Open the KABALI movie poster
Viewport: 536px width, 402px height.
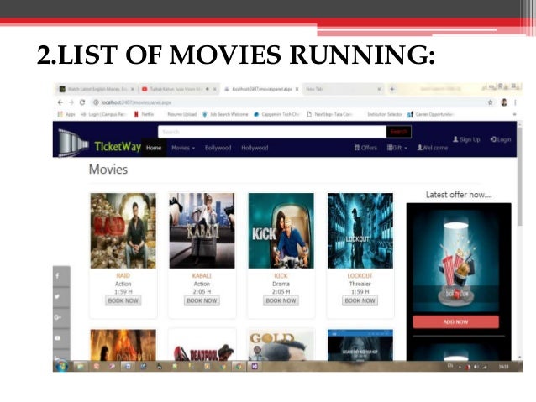[x=202, y=231]
